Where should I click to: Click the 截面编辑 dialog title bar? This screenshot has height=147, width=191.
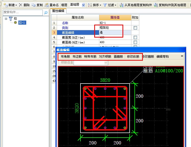[x=121, y=50]
